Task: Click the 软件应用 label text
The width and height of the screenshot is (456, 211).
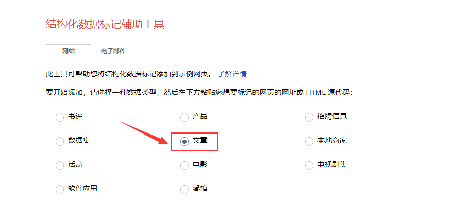Action: 82,189
